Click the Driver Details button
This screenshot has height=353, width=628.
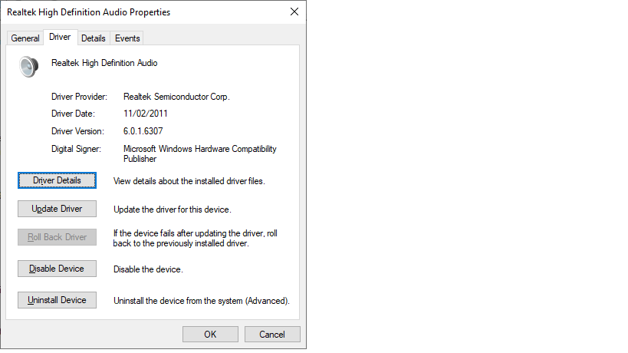pyautogui.click(x=57, y=180)
